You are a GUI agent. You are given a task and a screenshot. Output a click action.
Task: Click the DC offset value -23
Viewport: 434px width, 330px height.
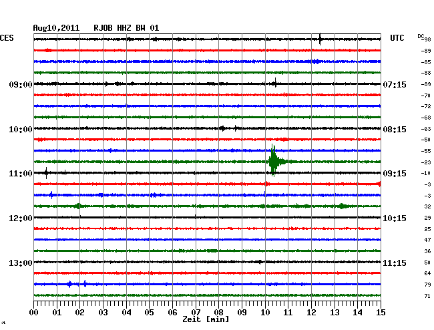coord(426,162)
